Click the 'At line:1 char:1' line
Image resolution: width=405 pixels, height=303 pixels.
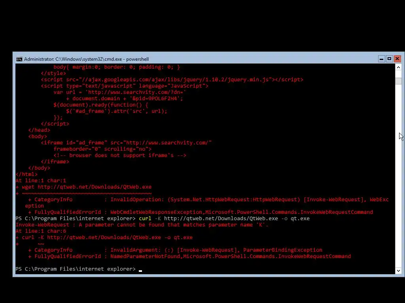coord(41,181)
